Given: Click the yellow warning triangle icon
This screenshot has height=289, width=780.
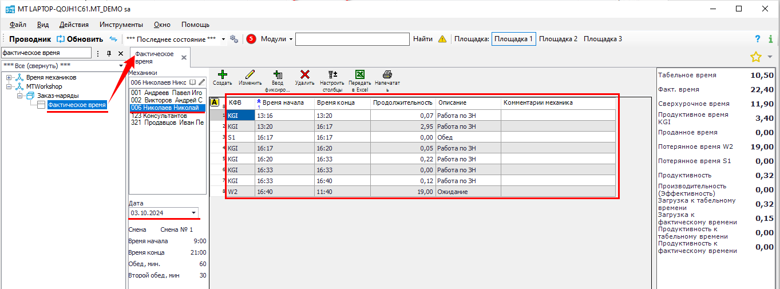Looking at the screenshot, I should (442, 39).
